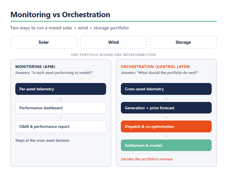Click the Solar asset box
227x177 pixels.
[44, 42]
